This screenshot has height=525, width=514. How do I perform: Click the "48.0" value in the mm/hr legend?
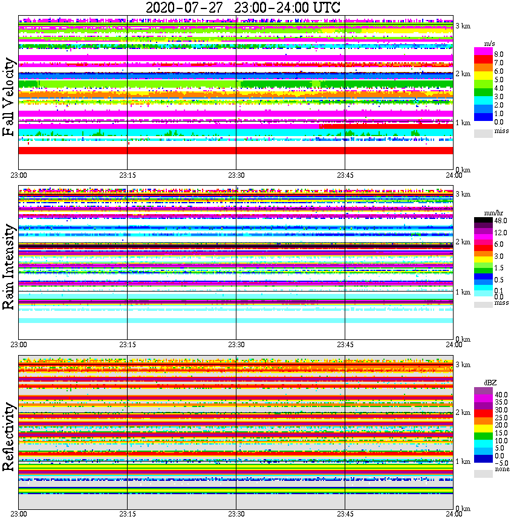point(501,221)
